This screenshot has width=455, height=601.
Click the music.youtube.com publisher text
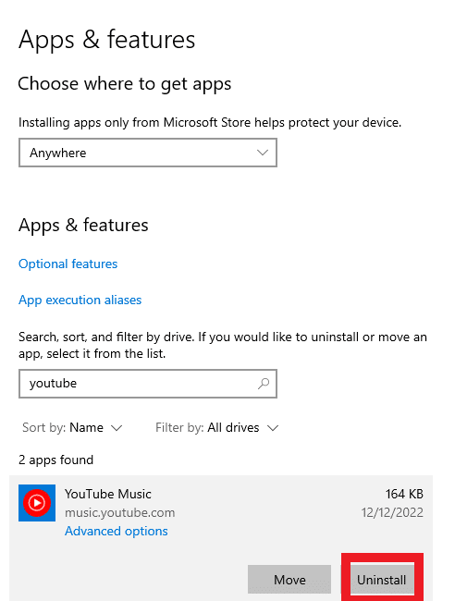tap(119, 512)
